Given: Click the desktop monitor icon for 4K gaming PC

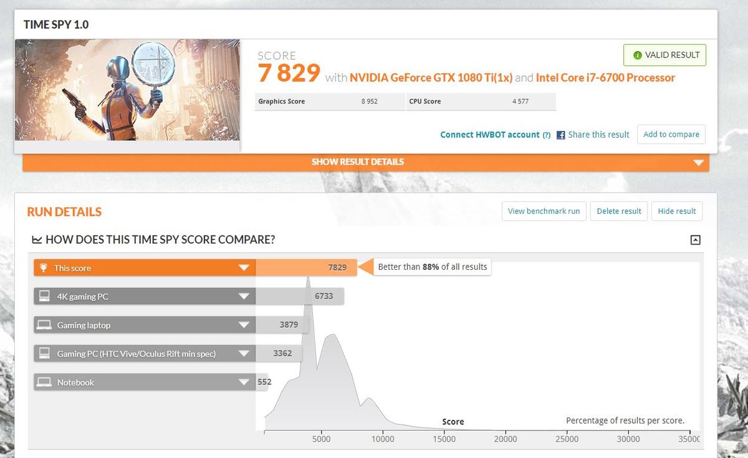Looking at the screenshot, I should click(44, 297).
